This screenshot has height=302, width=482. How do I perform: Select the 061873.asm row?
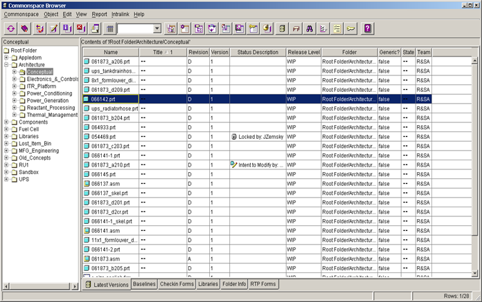(257, 258)
